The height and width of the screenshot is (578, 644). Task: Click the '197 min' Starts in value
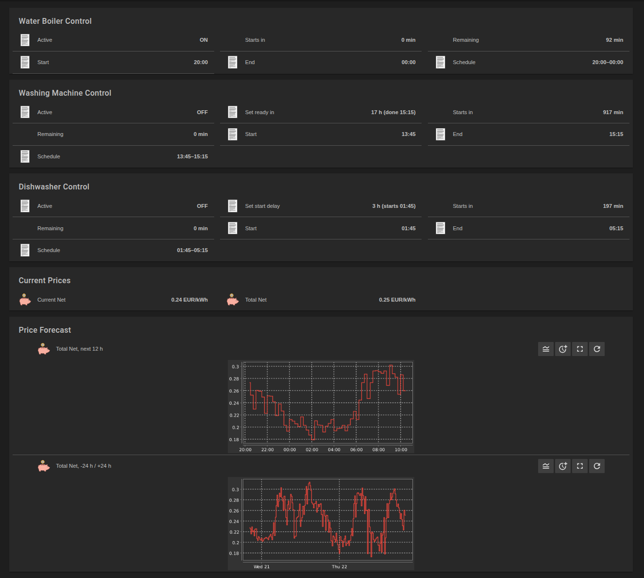point(613,206)
